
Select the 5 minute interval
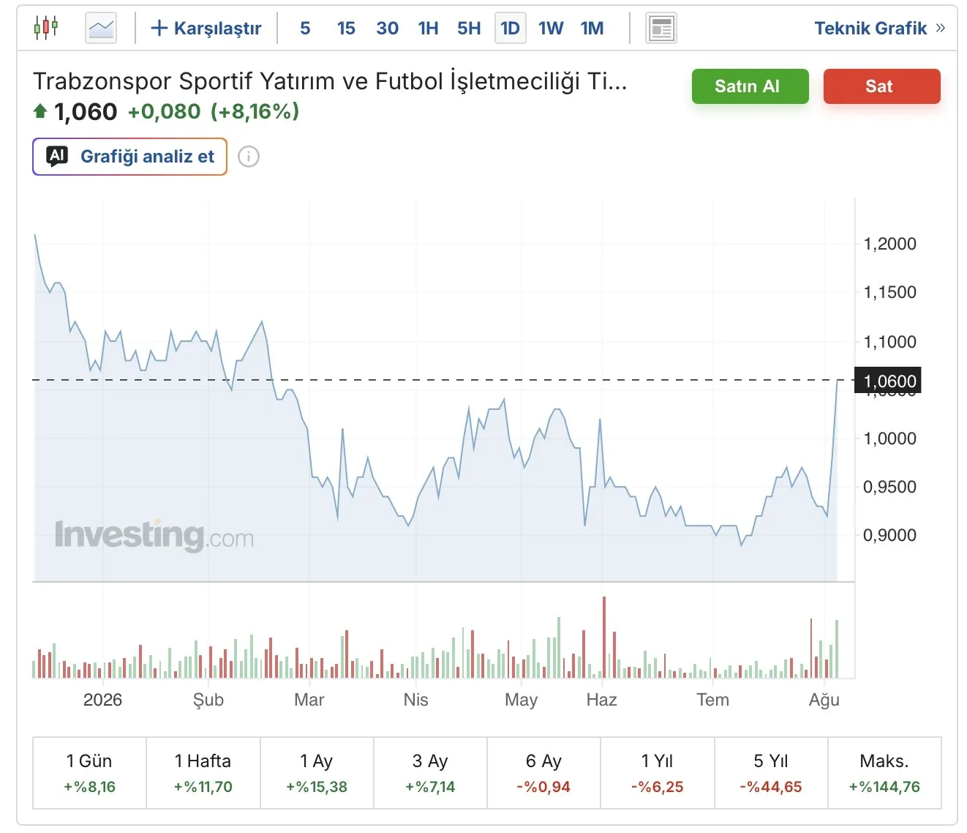point(305,29)
